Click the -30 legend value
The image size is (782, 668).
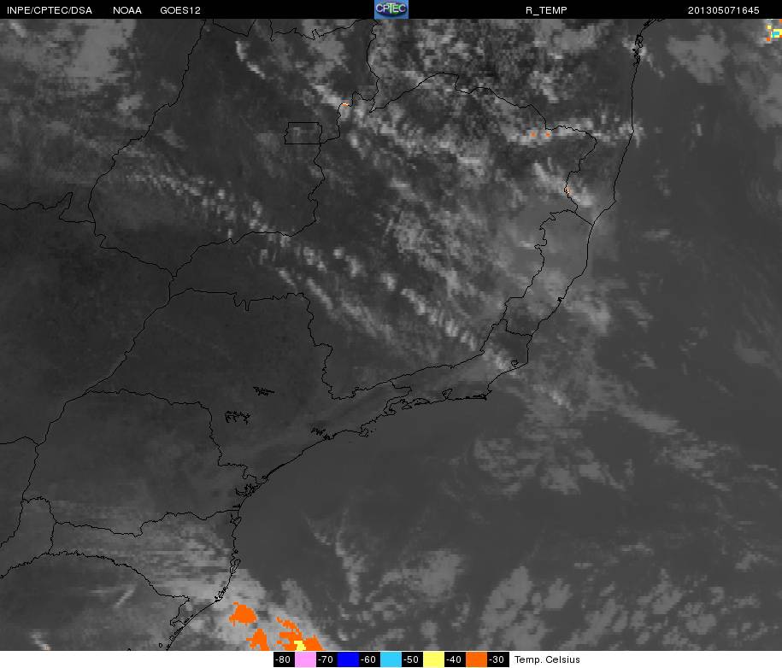pyautogui.click(x=497, y=659)
